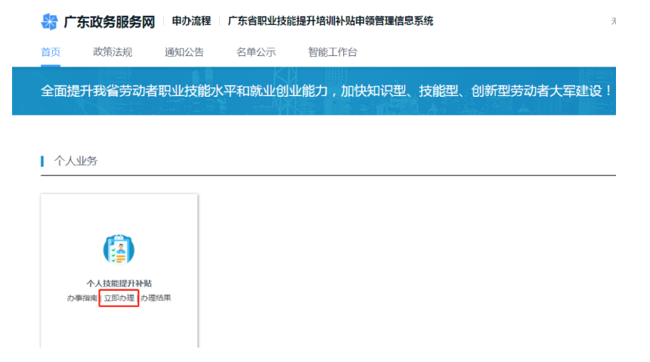Click the 广东政务服务网 site name
Screen dimensions: 650x362
point(109,22)
